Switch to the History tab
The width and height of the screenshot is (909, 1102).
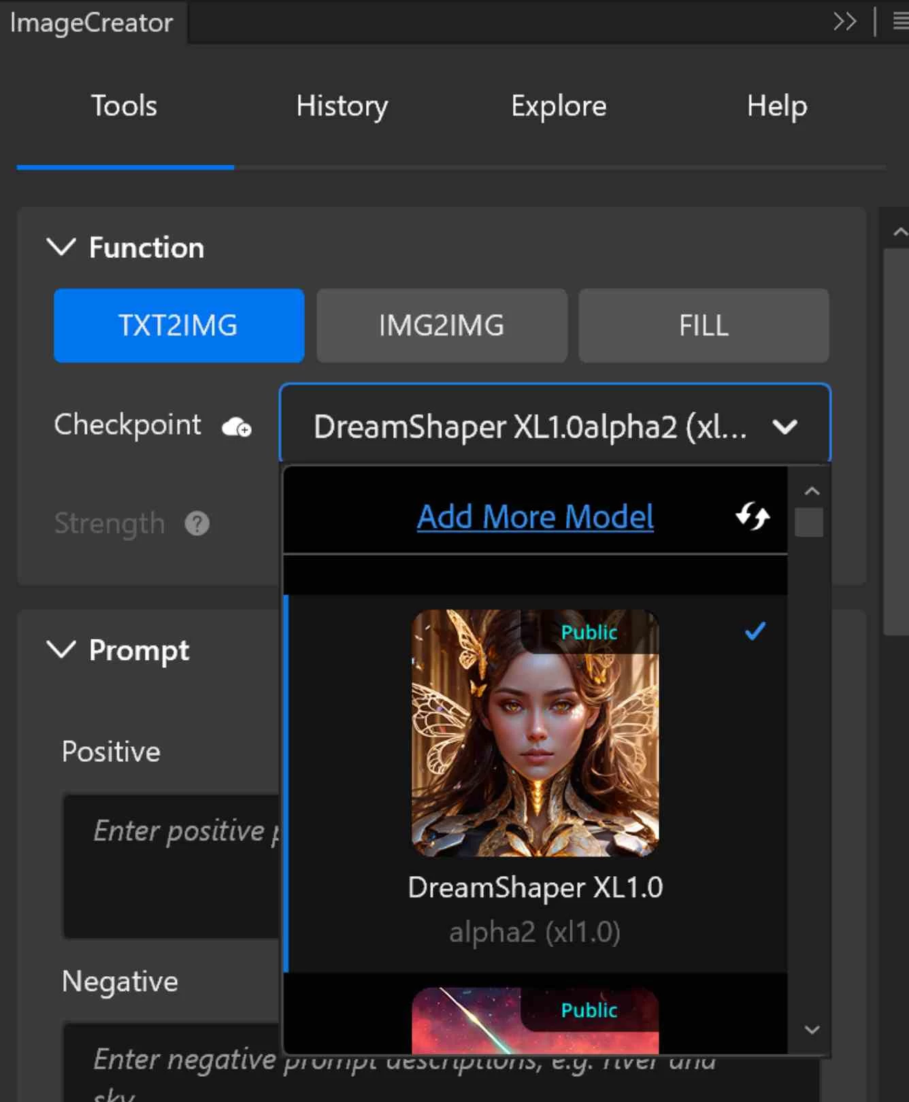pyautogui.click(x=342, y=106)
